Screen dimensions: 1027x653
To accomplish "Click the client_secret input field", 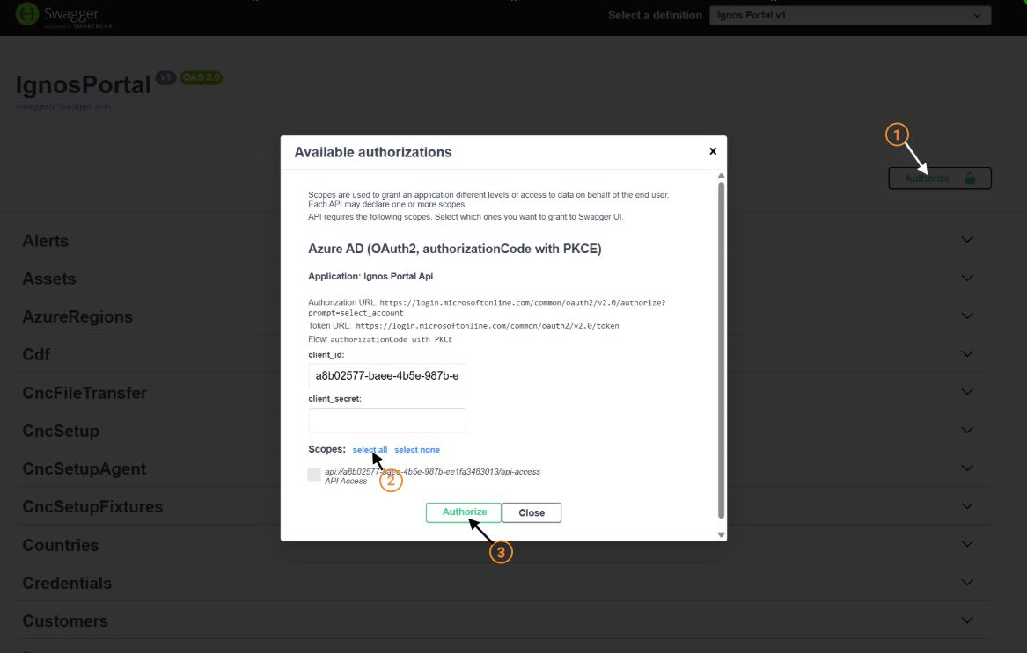I will [x=387, y=420].
